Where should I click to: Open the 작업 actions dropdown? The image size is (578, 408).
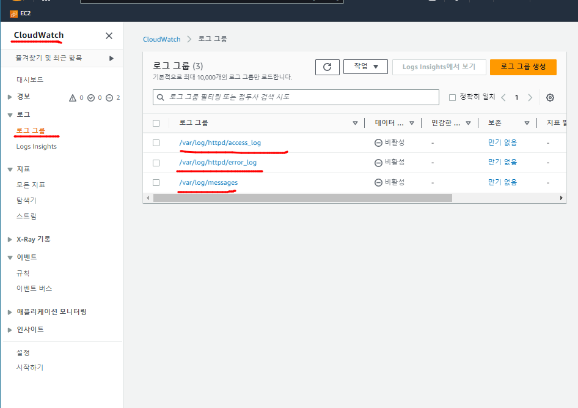(x=365, y=67)
